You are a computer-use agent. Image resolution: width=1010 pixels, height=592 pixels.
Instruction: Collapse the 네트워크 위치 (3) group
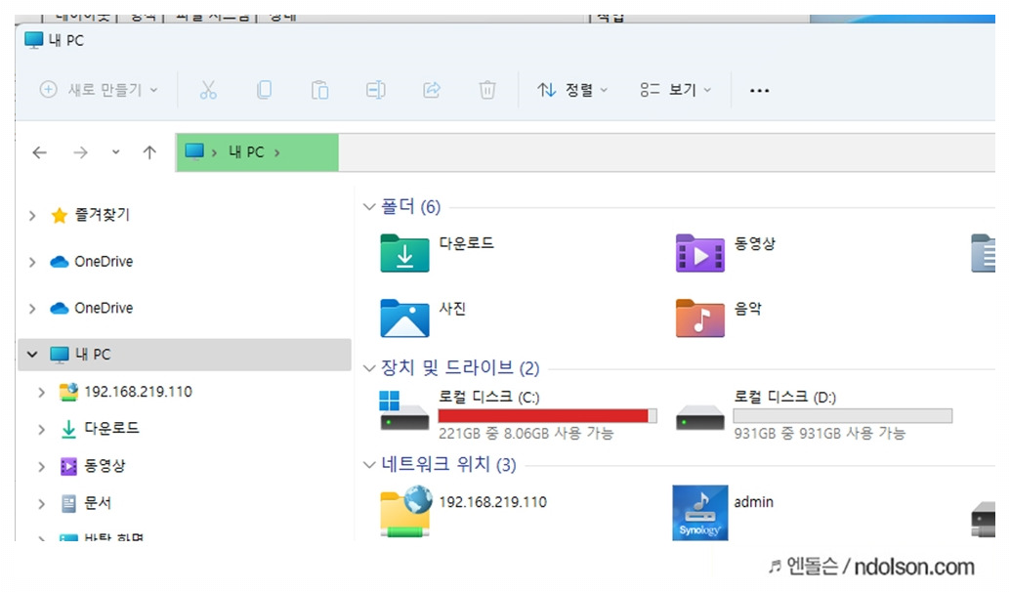tap(369, 465)
